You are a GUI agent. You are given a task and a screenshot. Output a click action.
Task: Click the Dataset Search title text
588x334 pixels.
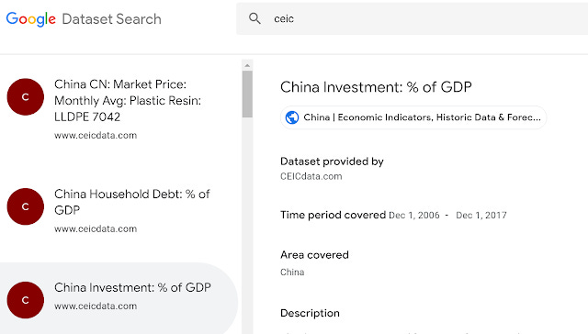[x=111, y=19]
